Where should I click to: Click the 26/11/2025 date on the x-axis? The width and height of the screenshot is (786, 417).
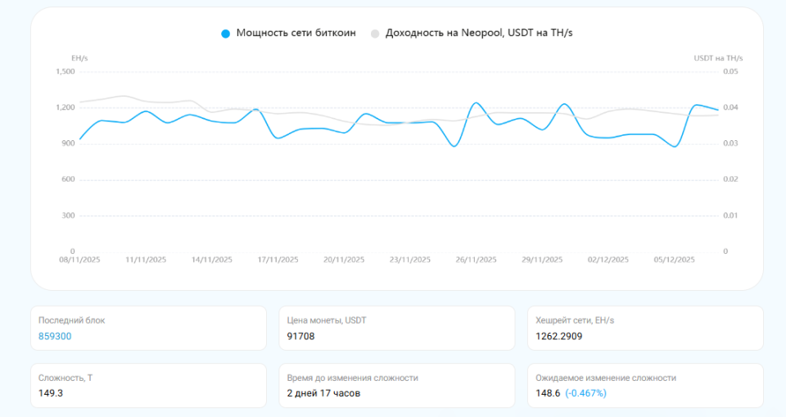[476, 260]
